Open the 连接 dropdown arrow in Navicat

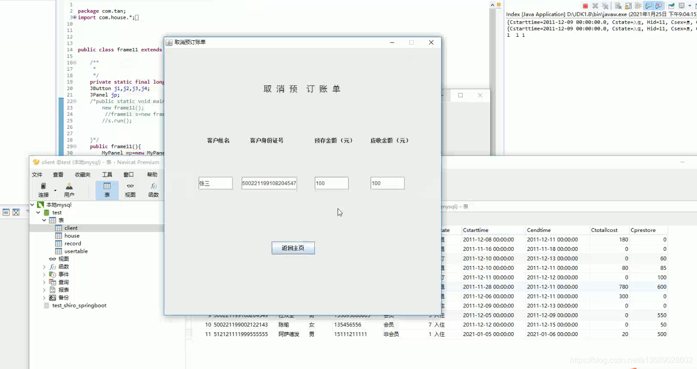click(55, 190)
